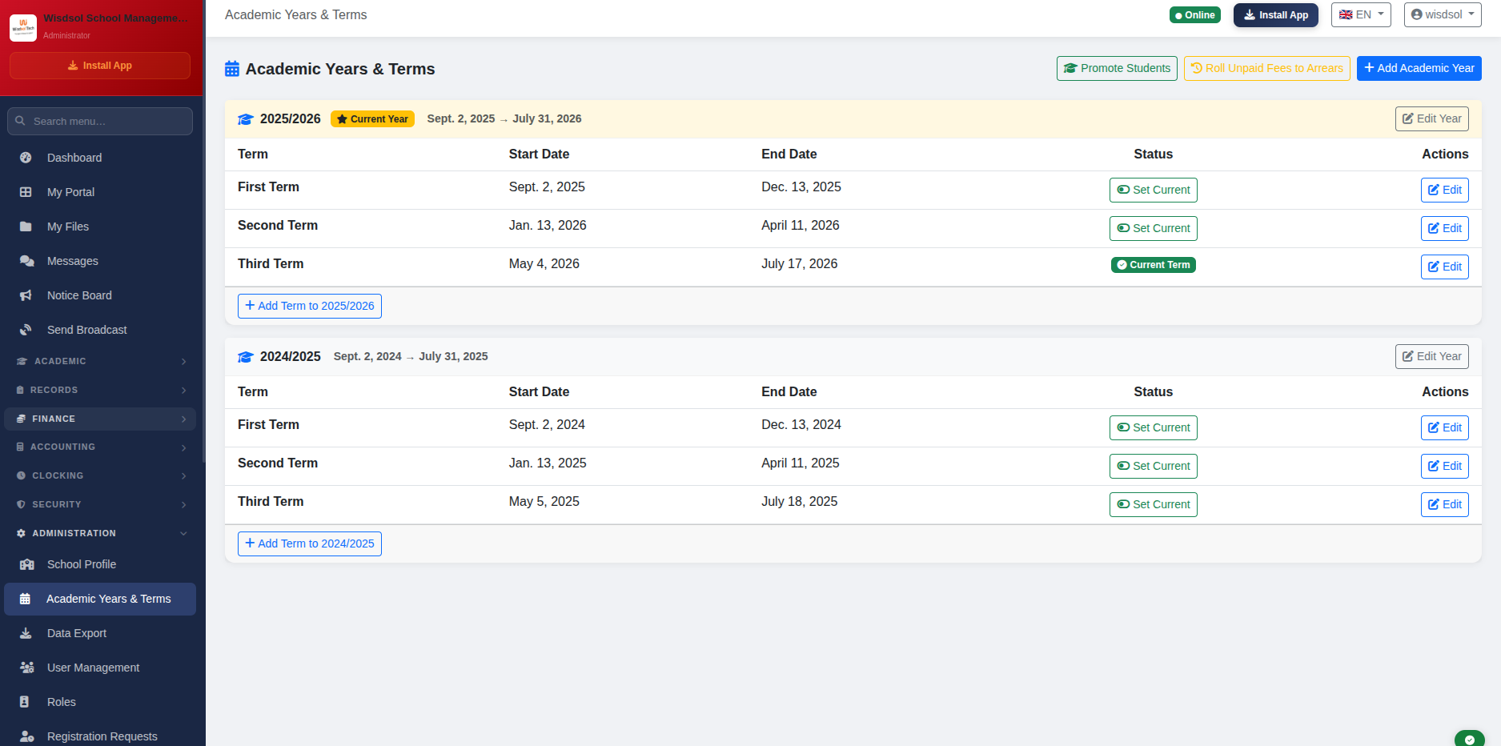Click the Registration Requests user icon
Screen dimensions: 1501x746
(26, 736)
